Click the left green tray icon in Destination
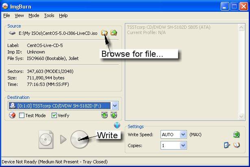This screenshot has height=167, width=250. pyautogui.click(x=105, y=116)
